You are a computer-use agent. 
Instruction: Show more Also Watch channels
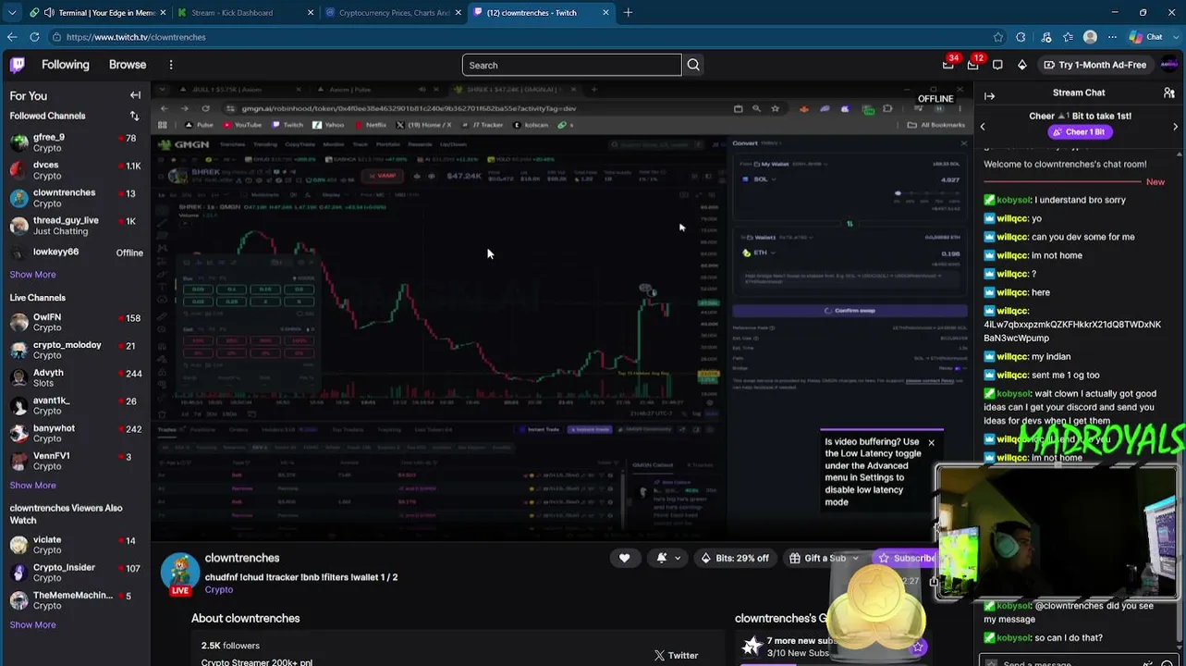(x=32, y=625)
